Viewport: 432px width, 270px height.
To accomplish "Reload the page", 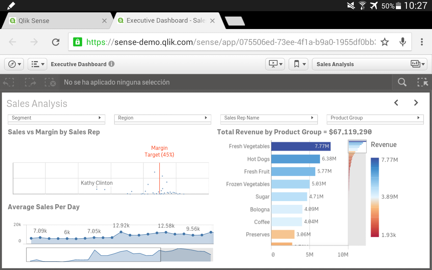I will click(x=56, y=42).
